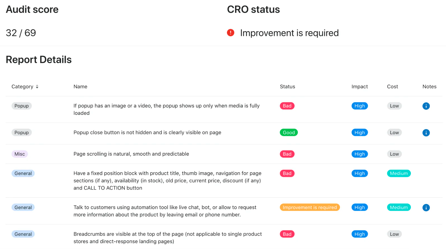
Task: Click the Notes column header
Action: pos(429,87)
